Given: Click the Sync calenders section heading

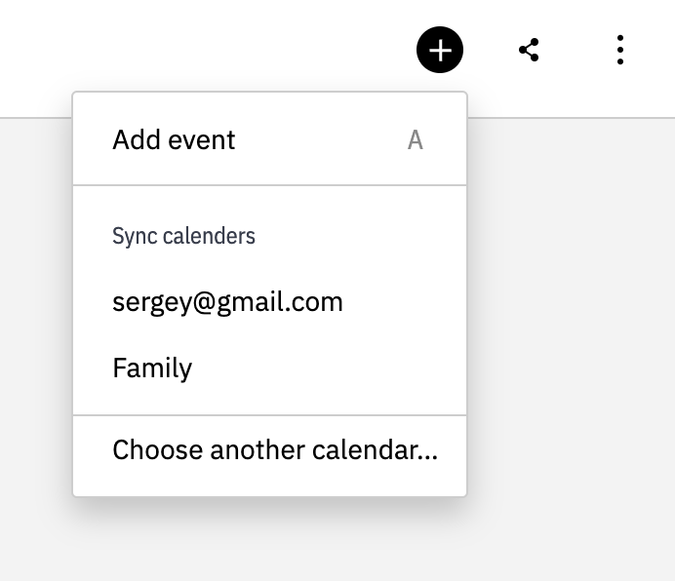Looking at the screenshot, I should [183, 236].
